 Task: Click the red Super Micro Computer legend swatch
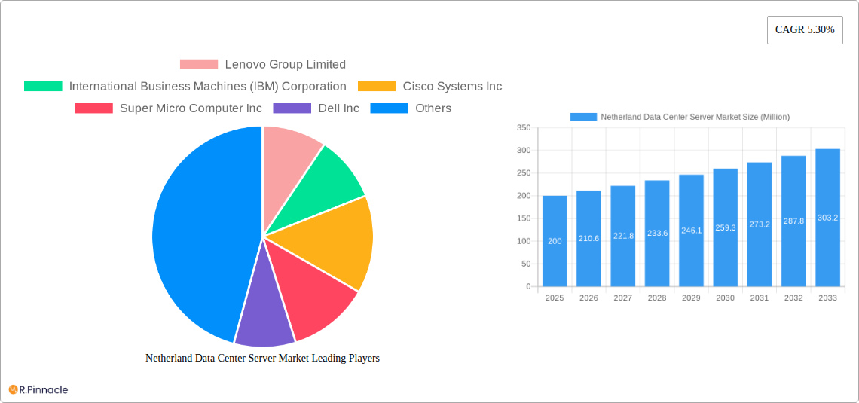tap(93, 108)
